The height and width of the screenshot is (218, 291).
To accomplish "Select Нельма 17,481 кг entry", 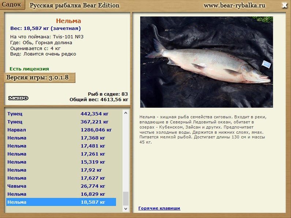I will [x=61, y=146].
